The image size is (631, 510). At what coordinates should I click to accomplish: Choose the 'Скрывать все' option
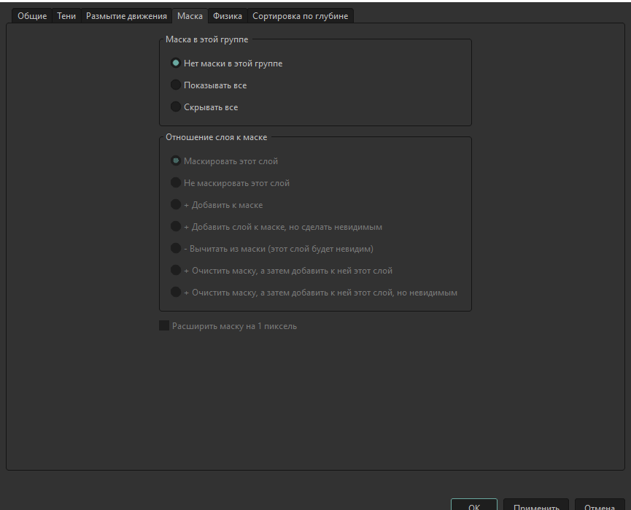click(204, 107)
